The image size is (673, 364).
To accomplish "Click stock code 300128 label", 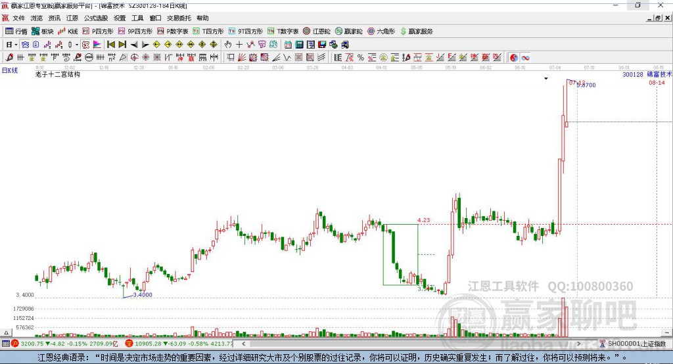I will coord(633,74).
